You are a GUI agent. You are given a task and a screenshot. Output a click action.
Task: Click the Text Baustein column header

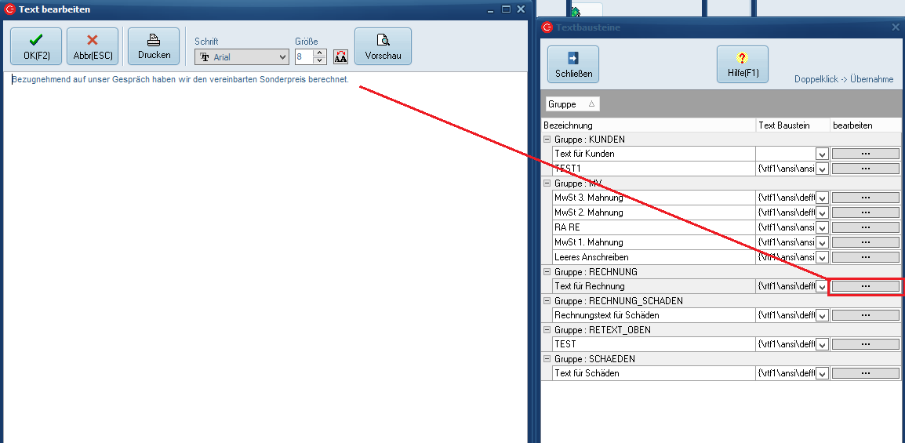pos(792,125)
